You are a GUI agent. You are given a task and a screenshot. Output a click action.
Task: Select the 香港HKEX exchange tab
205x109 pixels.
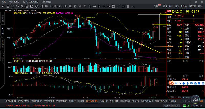[x=114, y=101]
